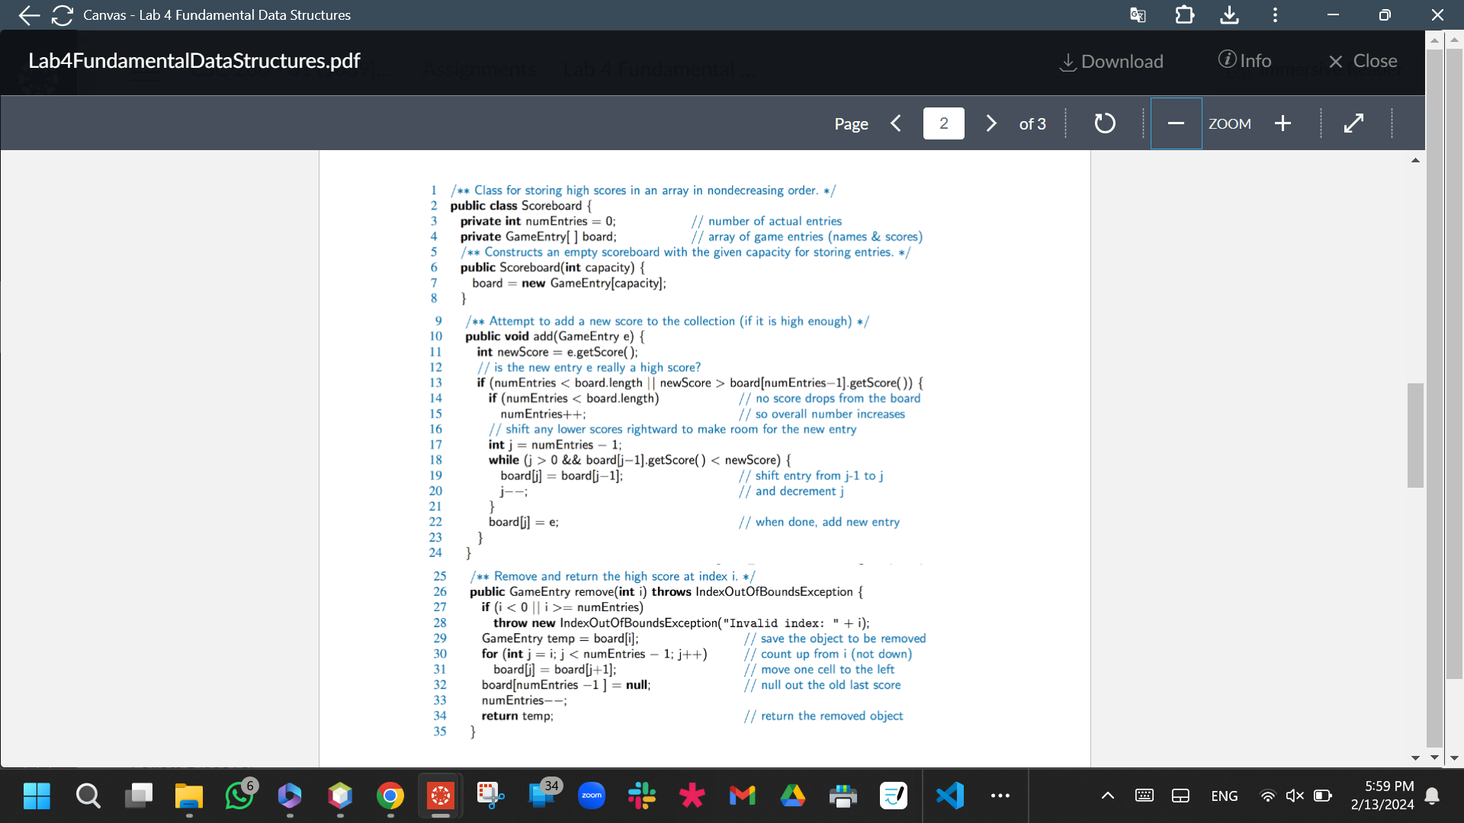Rotate the PDF page
The width and height of the screenshot is (1464, 823).
pyautogui.click(x=1105, y=123)
